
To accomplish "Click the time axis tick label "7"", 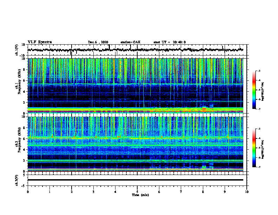I will pos(181,192).
